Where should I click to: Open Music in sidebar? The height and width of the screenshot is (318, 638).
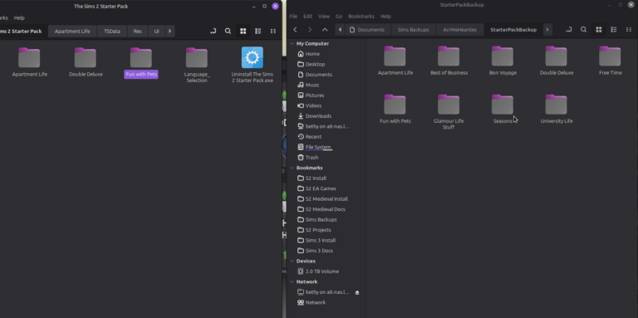click(312, 85)
